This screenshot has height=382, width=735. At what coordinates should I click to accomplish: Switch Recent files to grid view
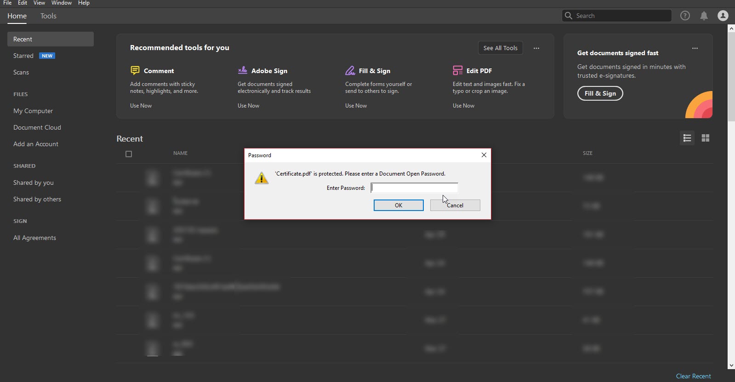(706, 138)
